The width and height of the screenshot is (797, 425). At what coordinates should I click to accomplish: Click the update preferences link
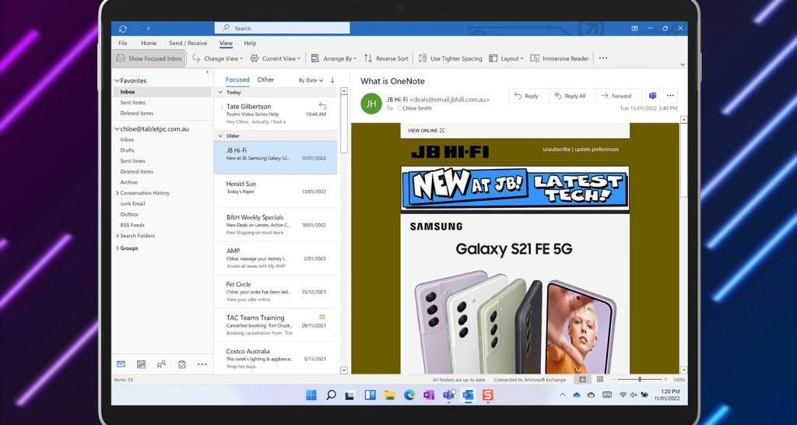coord(597,149)
